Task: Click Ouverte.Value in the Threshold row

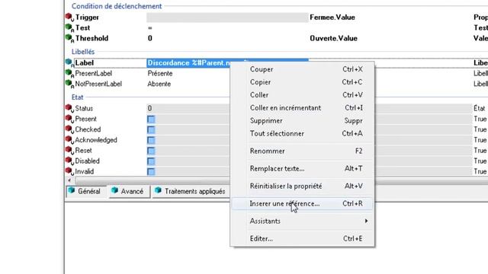Action: point(333,38)
